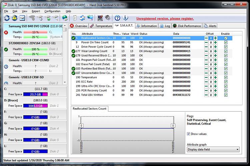Click the blue arrows report refresh icon
The image size is (250, 166).
coord(82,18)
